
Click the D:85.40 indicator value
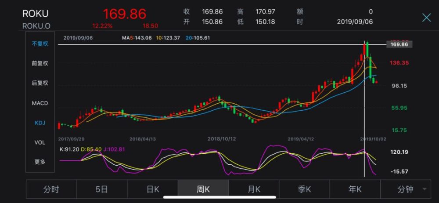point(91,149)
